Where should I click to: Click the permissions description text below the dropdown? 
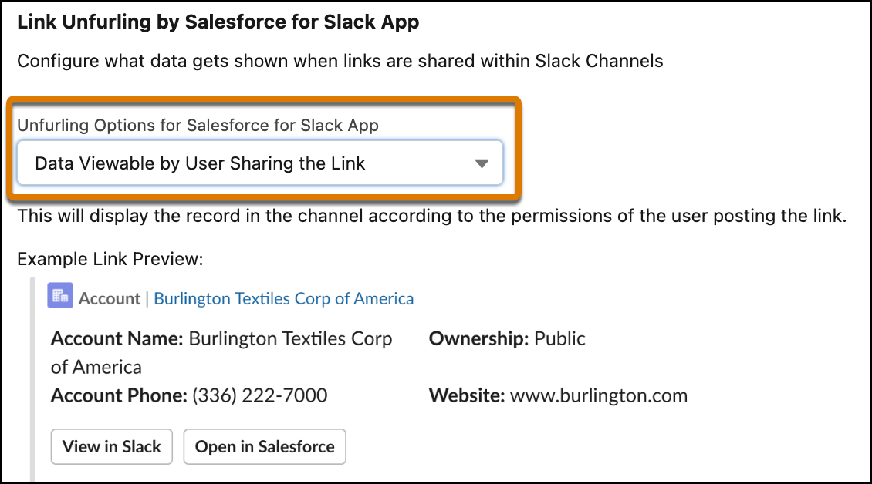tap(434, 216)
